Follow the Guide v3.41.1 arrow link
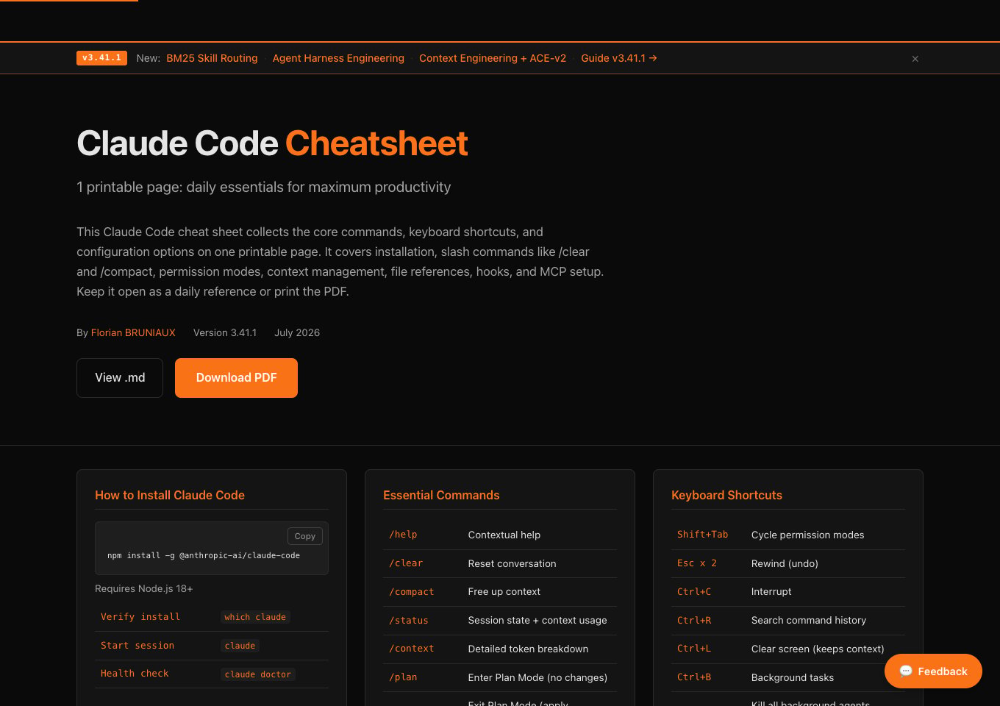Viewport: 1000px width, 706px height. pyautogui.click(x=619, y=58)
